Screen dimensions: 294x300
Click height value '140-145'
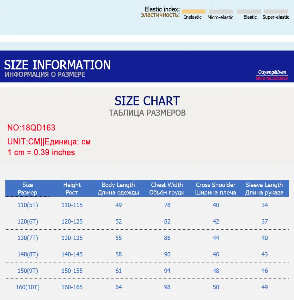pyautogui.click(x=72, y=254)
